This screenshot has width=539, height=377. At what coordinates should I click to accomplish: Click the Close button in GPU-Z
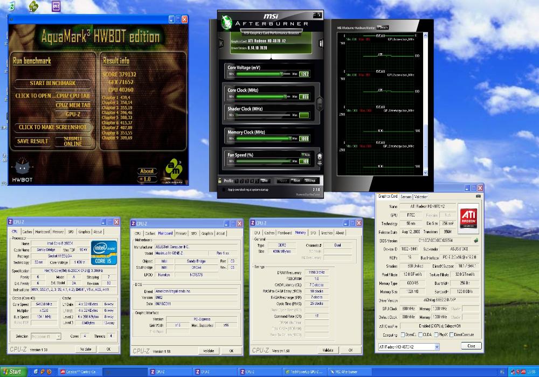(x=471, y=346)
